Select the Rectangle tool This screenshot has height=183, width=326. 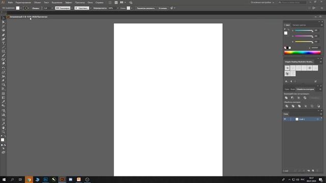pyautogui.click(x=4, y=51)
